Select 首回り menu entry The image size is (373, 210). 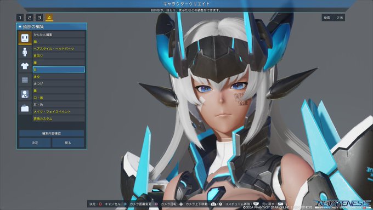coord(59,55)
